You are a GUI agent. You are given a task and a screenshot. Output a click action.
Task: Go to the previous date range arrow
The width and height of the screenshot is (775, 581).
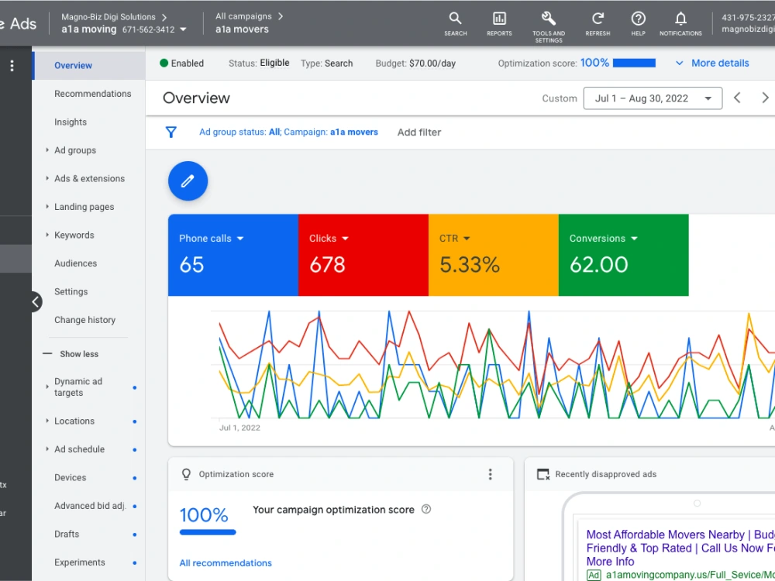click(x=737, y=98)
